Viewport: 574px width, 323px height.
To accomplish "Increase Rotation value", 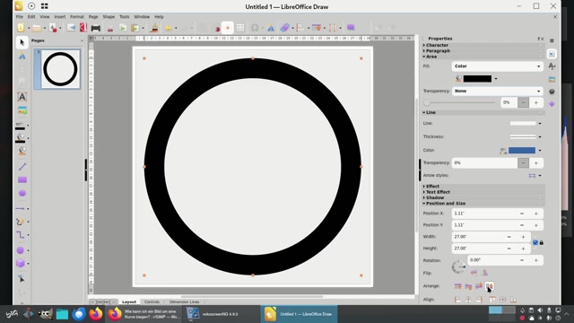I will tap(536, 260).
